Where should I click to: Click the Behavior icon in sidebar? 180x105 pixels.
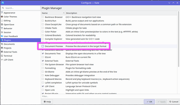[2, 28]
